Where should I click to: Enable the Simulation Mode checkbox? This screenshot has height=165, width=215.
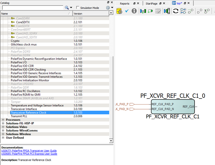point(78,8)
